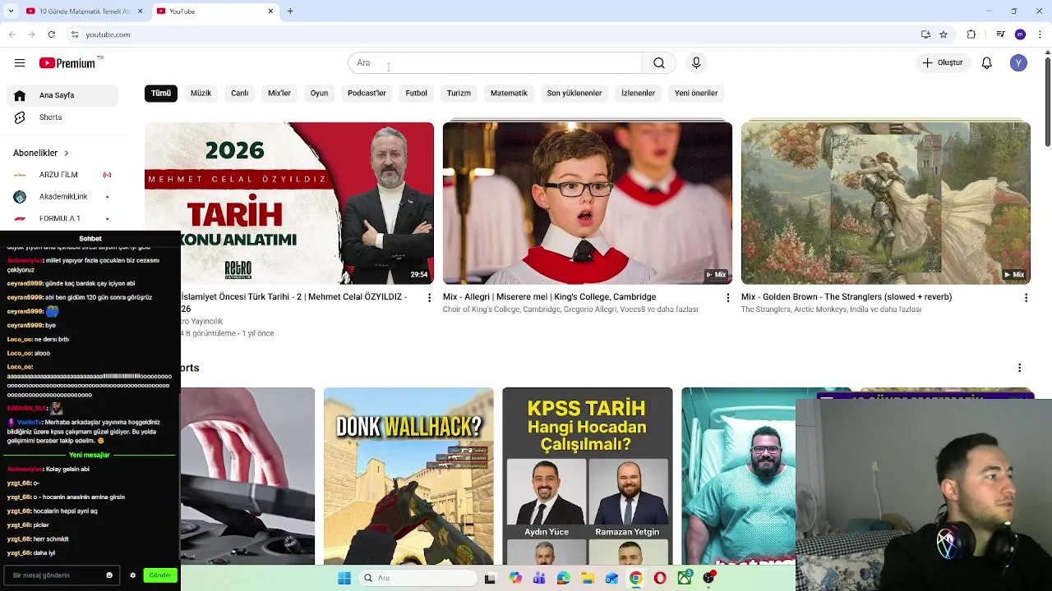Screen dimensions: 1052x591
Task: Reload the page in Chrome
Action: 52,34
